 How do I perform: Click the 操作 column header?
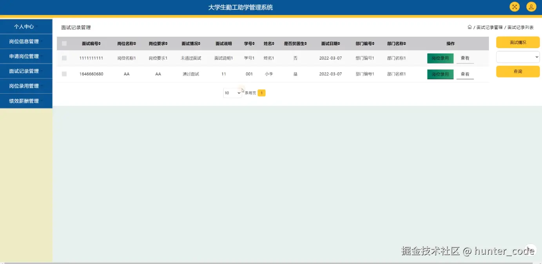click(x=450, y=43)
